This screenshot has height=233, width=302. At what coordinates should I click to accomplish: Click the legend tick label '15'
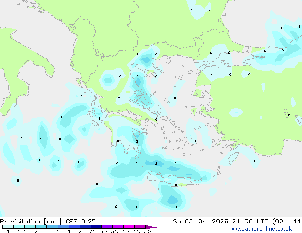pos(70,231)
